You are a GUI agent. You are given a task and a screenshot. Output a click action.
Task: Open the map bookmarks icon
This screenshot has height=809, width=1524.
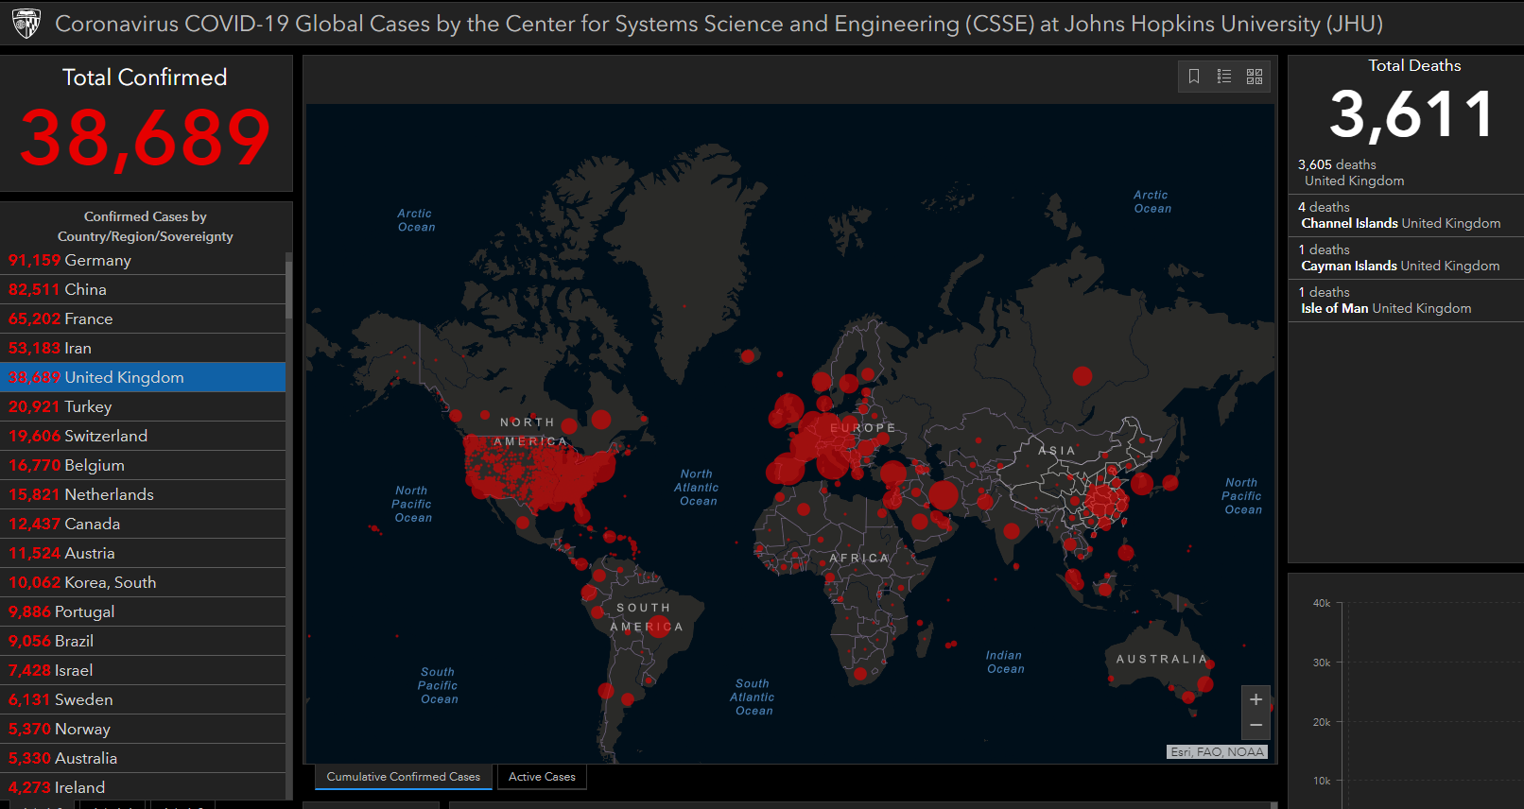click(x=1194, y=77)
